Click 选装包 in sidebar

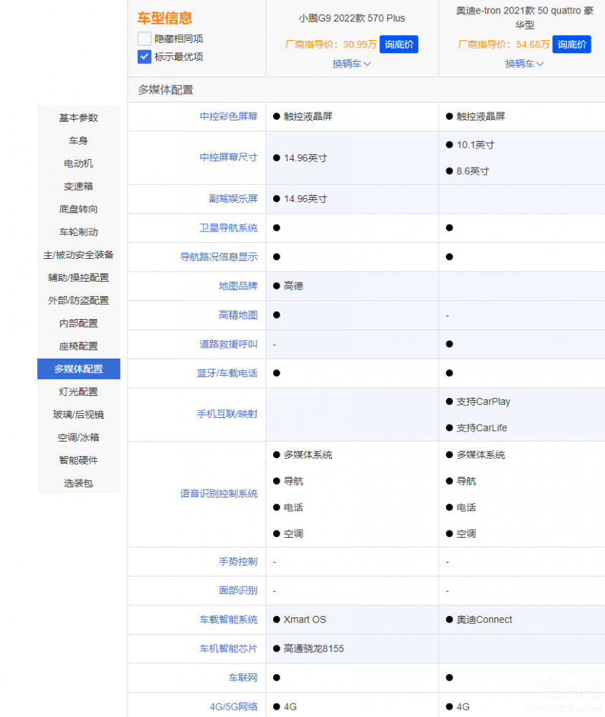78,483
